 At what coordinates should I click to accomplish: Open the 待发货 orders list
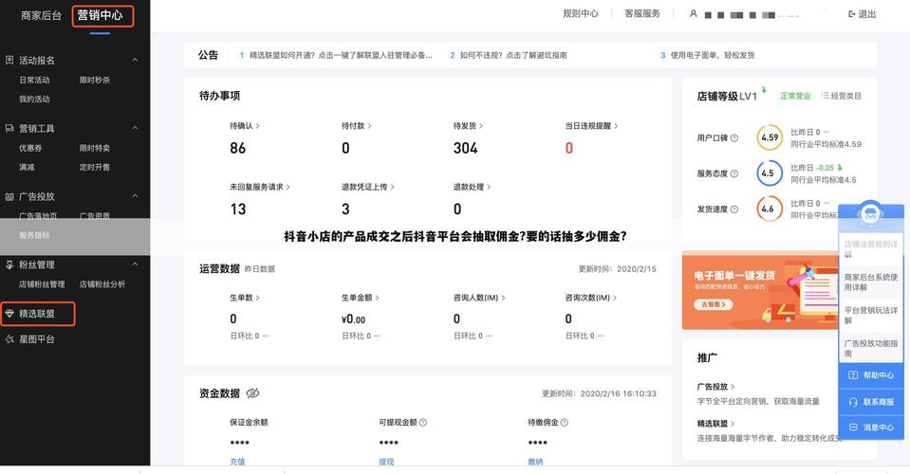468,126
